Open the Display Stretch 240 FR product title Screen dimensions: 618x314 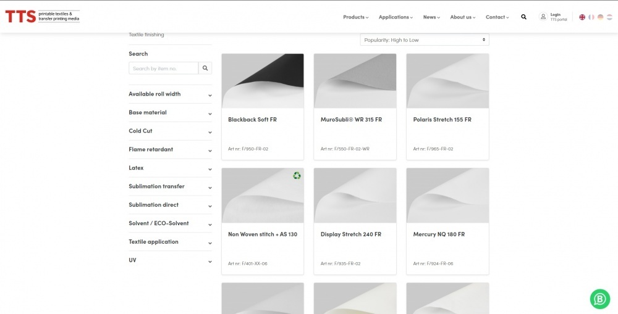351,234
